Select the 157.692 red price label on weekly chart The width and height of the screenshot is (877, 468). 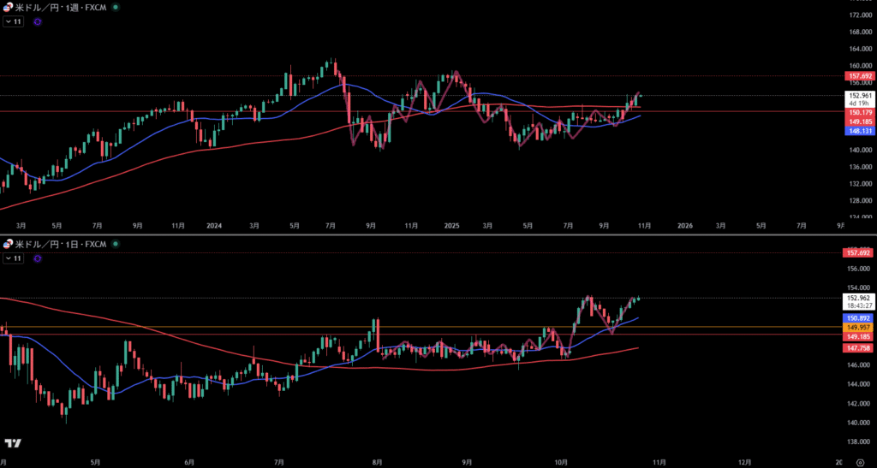858,76
